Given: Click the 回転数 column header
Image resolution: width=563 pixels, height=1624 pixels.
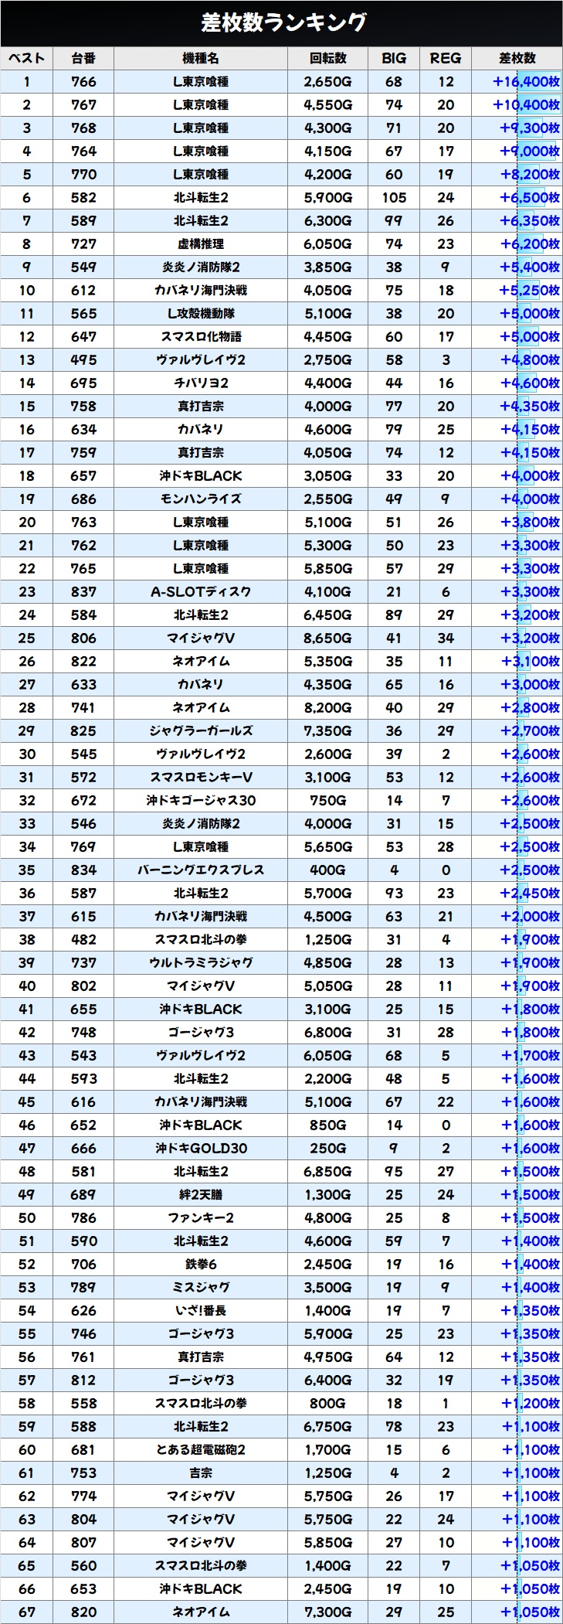Looking at the screenshot, I should click(x=327, y=59).
